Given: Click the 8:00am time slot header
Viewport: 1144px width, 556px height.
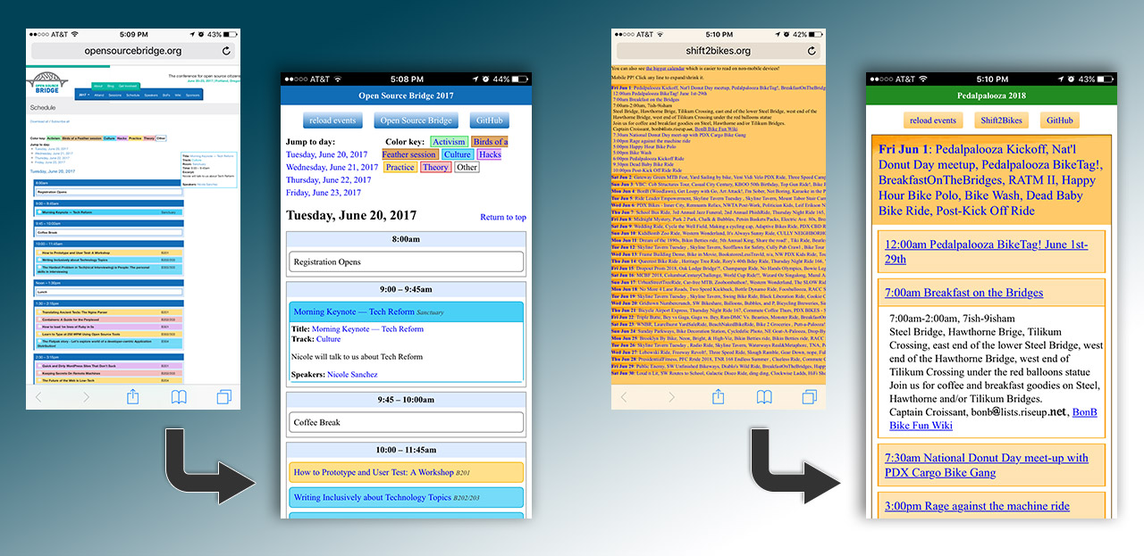Looking at the screenshot, I should coord(407,239).
